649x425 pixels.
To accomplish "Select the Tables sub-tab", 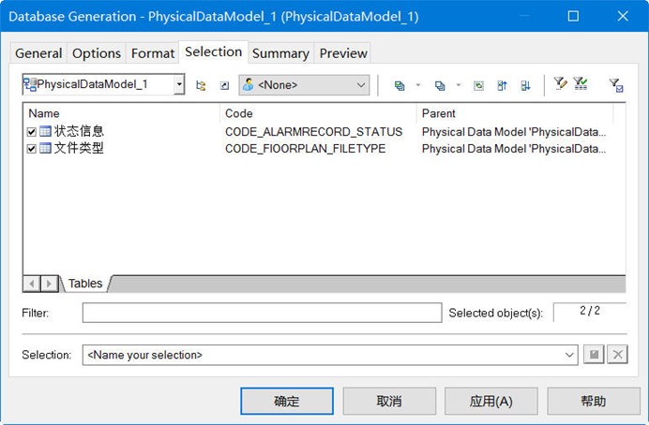I will point(85,284).
